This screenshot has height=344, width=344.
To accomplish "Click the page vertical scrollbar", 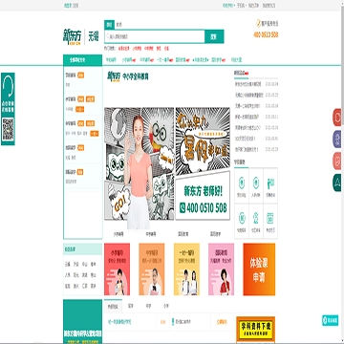I will point(342,172).
